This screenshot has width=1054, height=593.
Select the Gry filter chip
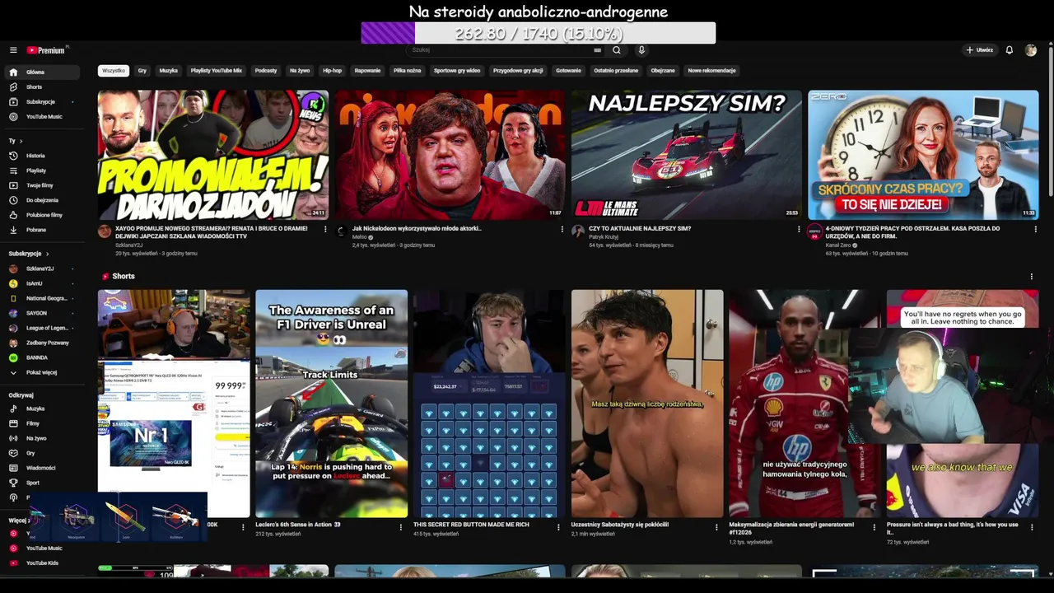142,71
